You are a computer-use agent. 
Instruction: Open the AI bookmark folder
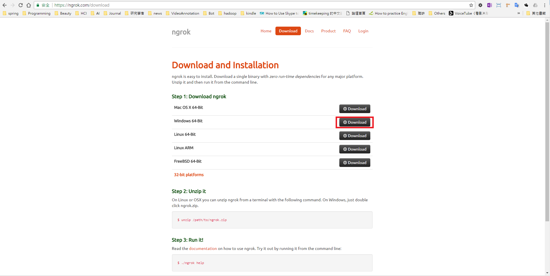click(x=95, y=13)
